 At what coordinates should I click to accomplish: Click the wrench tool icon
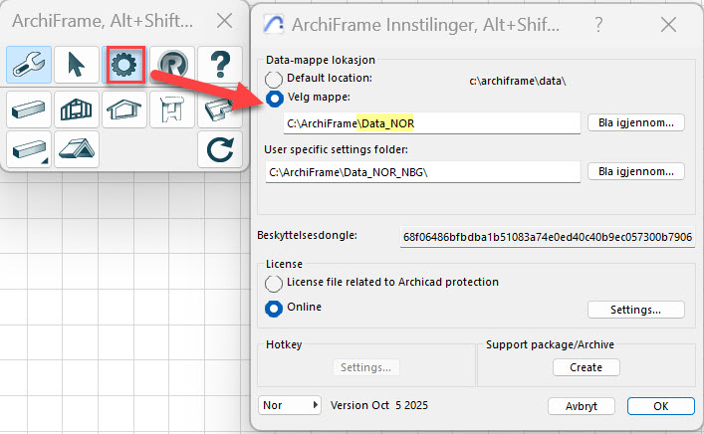29,66
